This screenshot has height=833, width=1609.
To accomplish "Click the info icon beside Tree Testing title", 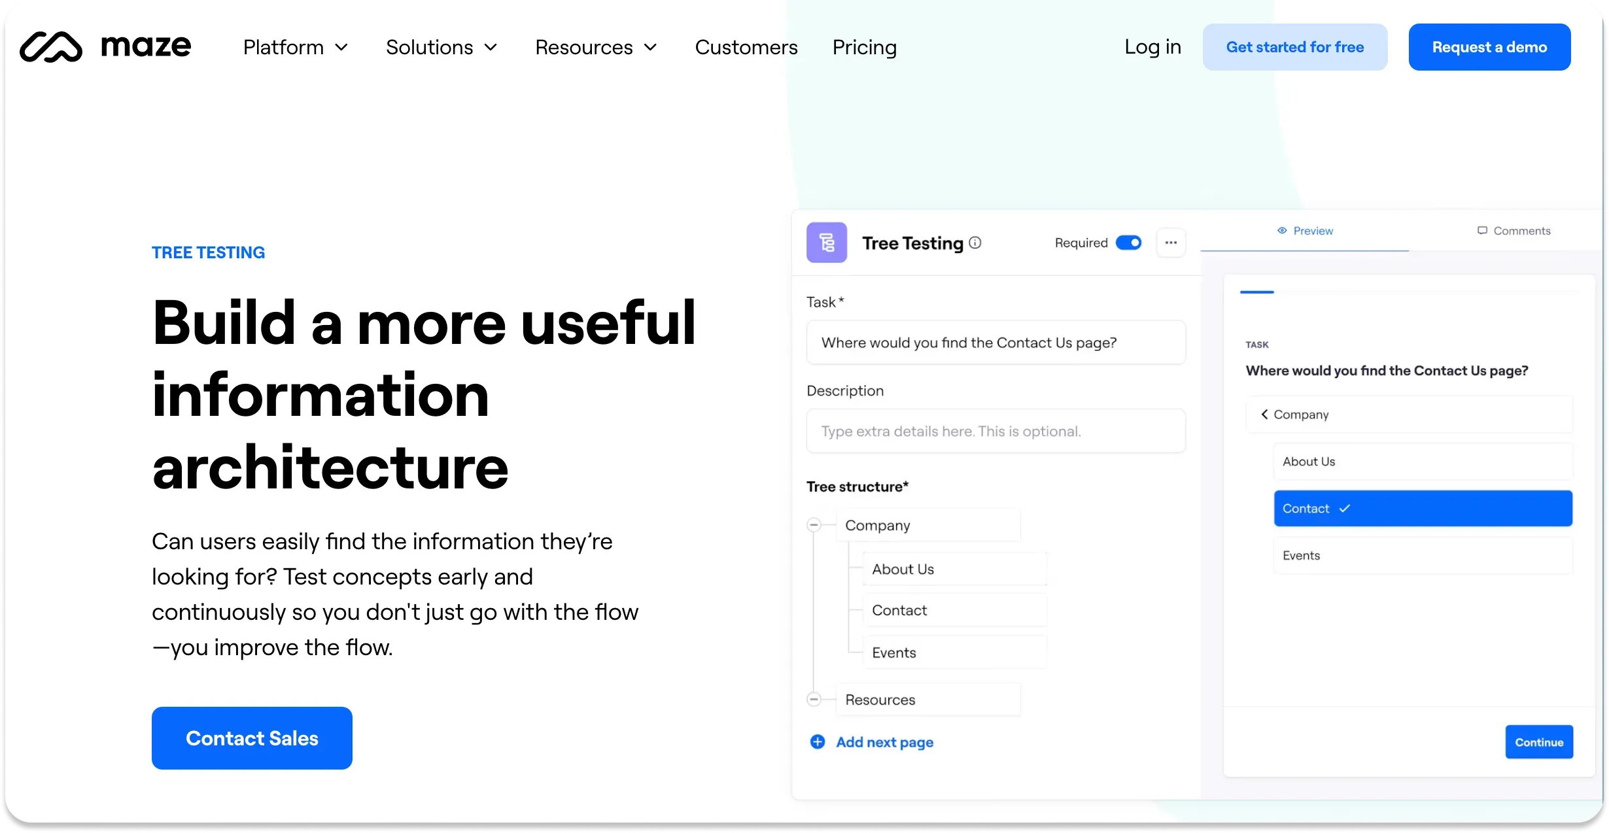I will [977, 243].
